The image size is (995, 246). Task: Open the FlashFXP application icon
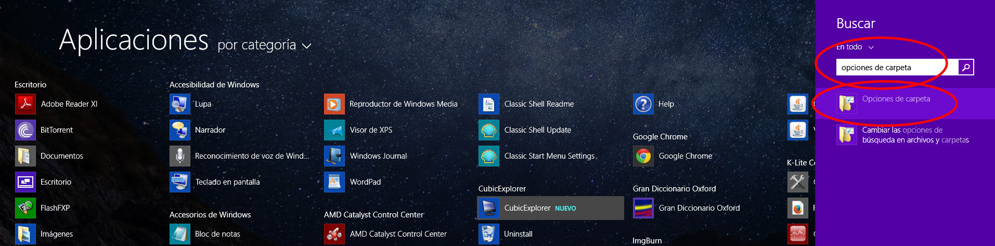click(25, 208)
